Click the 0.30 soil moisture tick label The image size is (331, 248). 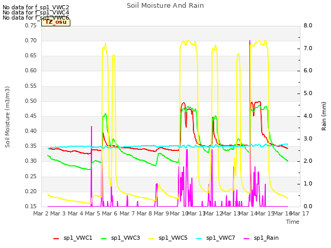[x=31, y=161]
